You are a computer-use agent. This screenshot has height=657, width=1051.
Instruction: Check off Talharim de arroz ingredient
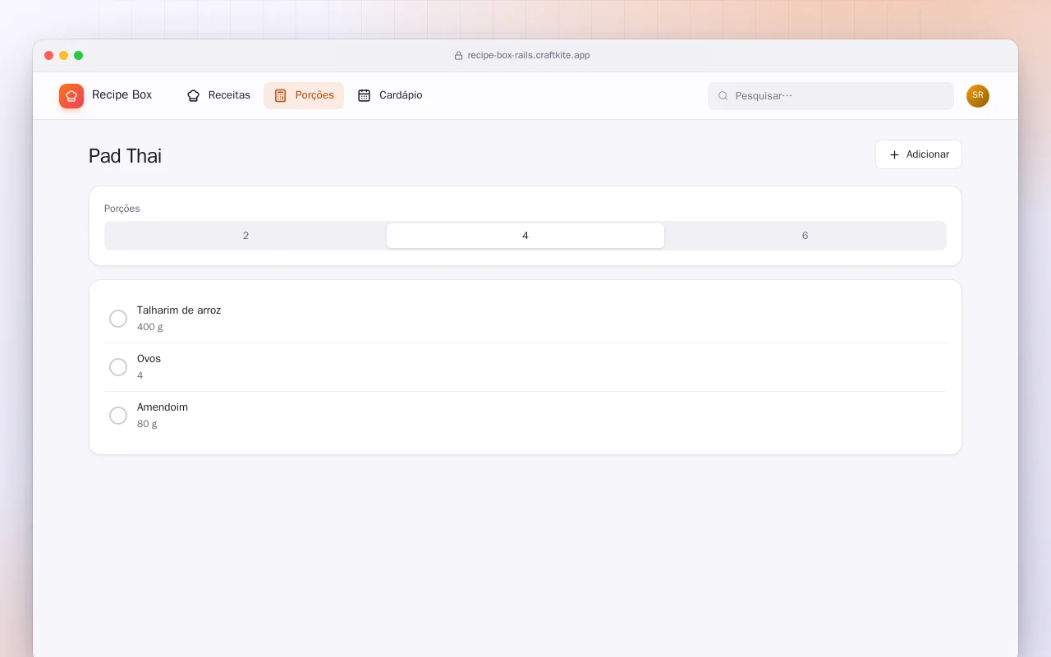118,319
